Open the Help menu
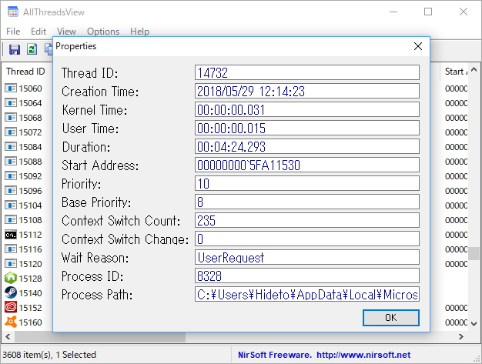This screenshot has height=364, width=482. tap(139, 32)
